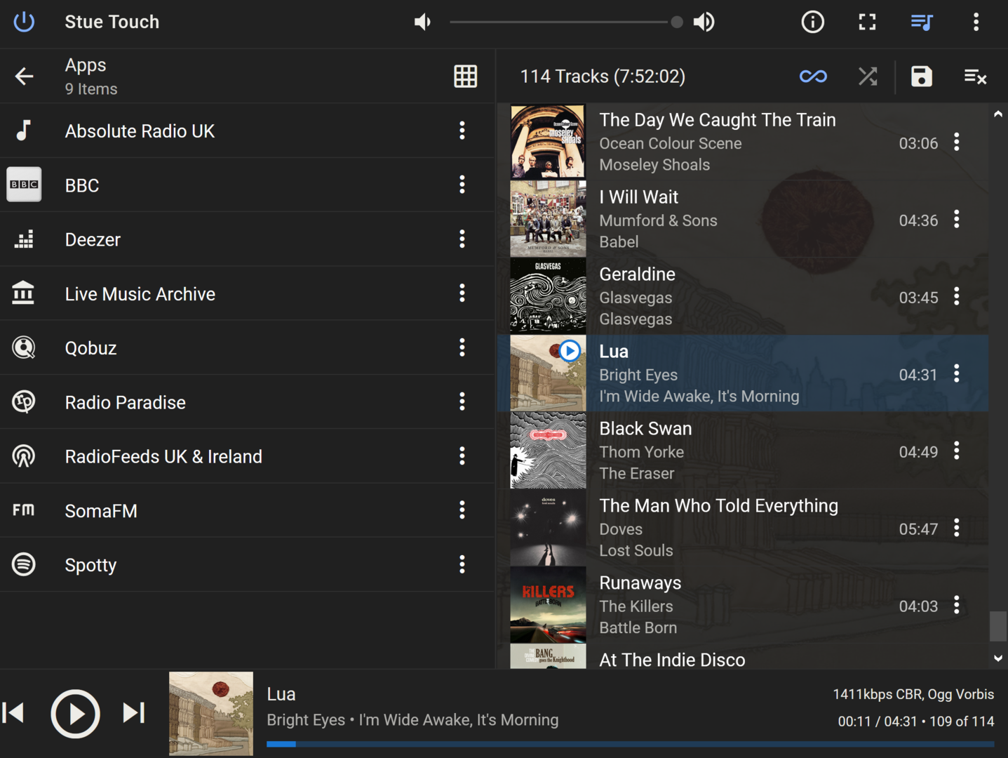Skip to the next track

pos(133,713)
